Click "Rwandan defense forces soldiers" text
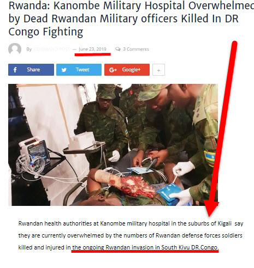The image size is (254, 268). pyautogui.click(x=199, y=235)
